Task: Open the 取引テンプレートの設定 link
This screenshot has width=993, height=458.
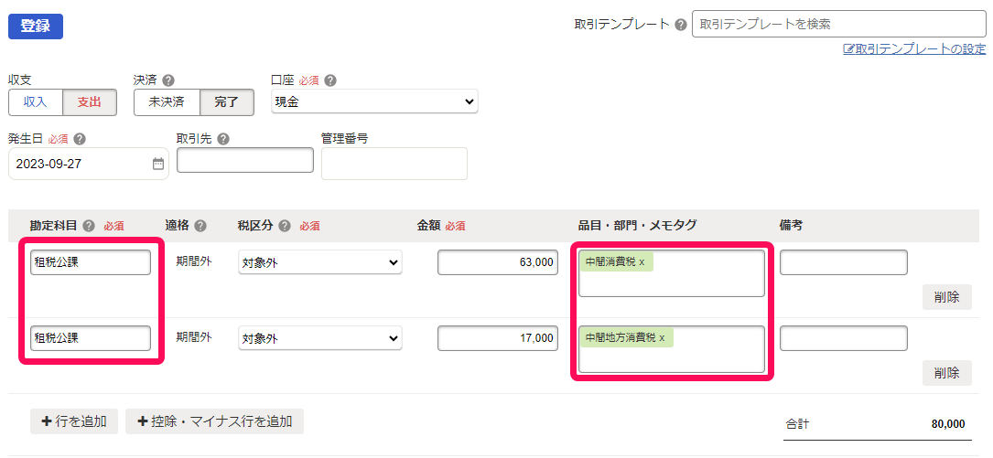Action: point(914,48)
